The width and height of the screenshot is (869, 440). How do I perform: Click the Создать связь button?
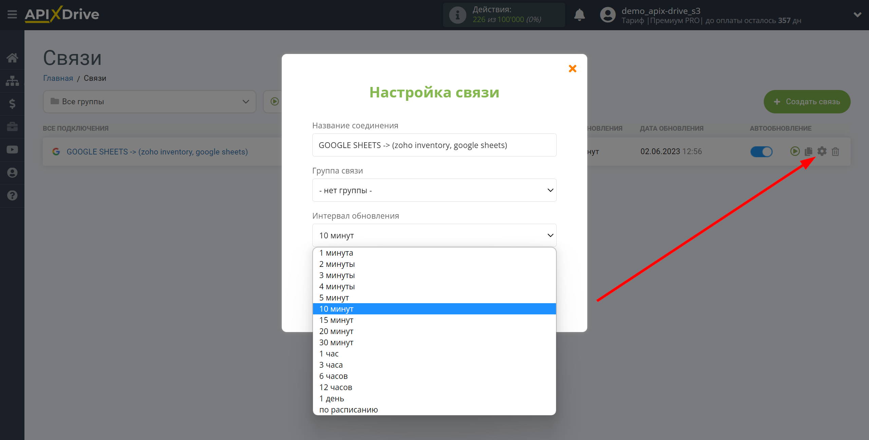(807, 102)
